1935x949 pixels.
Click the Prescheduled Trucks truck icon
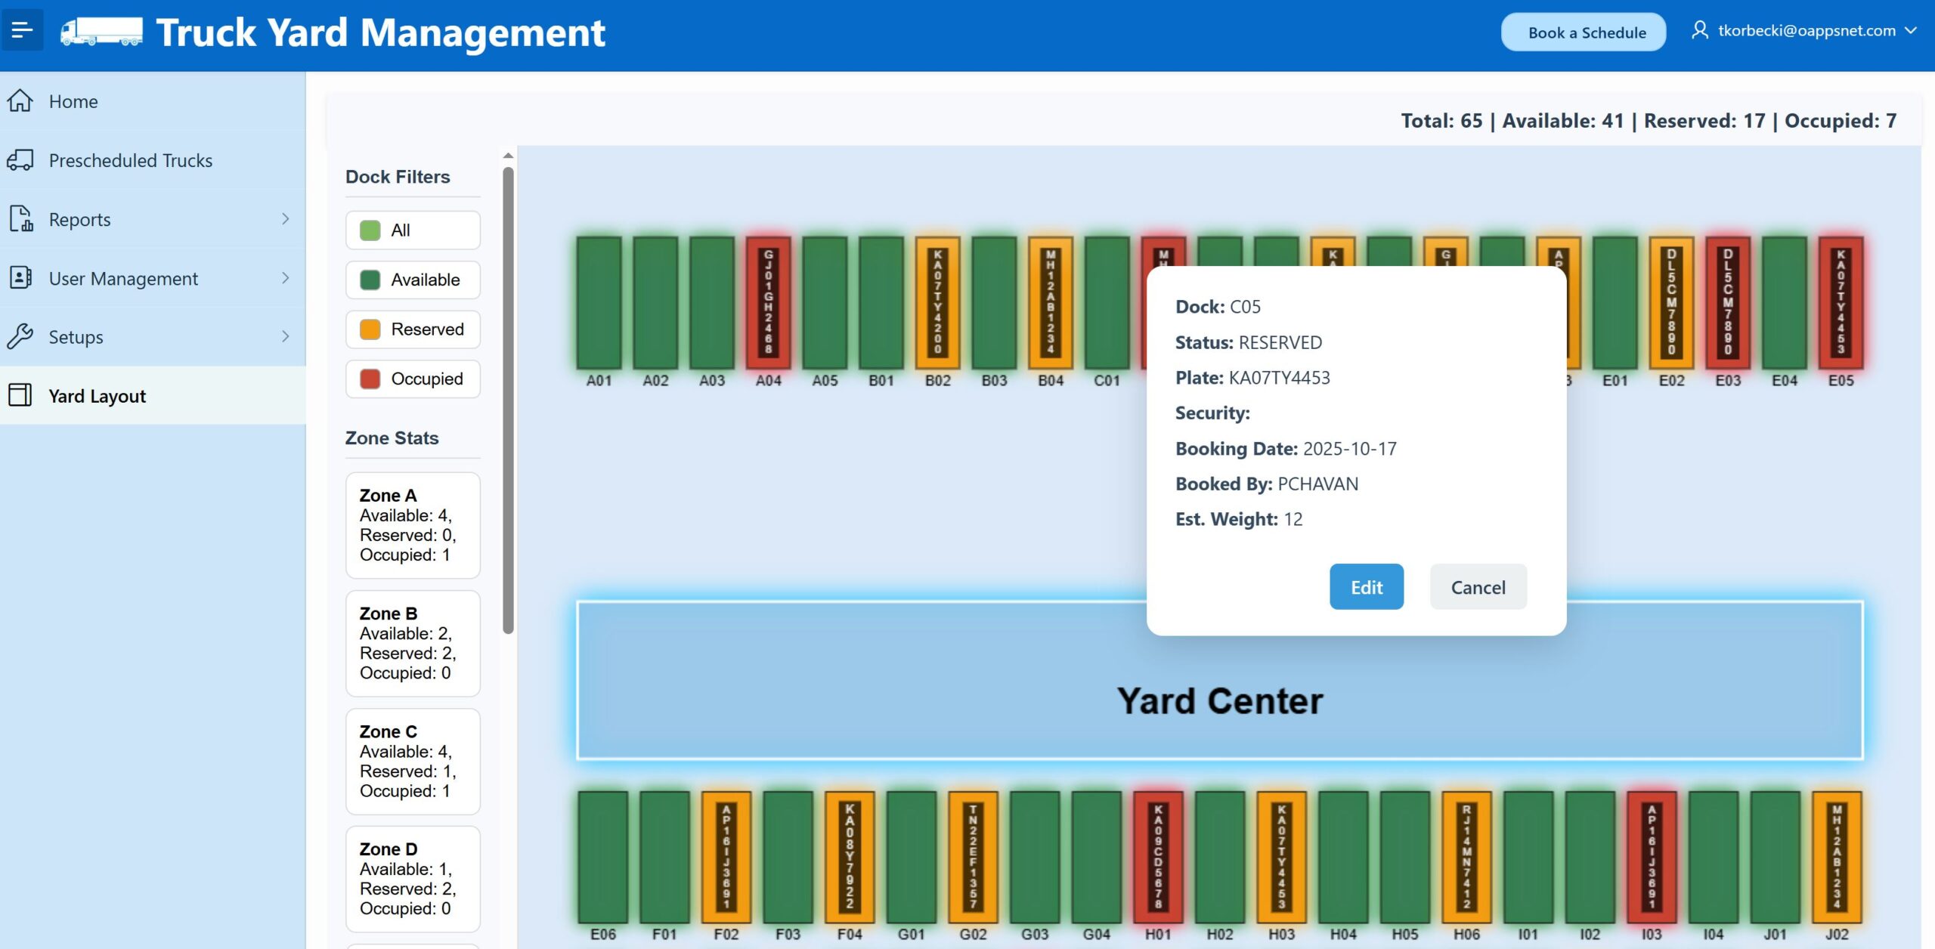click(x=20, y=160)
